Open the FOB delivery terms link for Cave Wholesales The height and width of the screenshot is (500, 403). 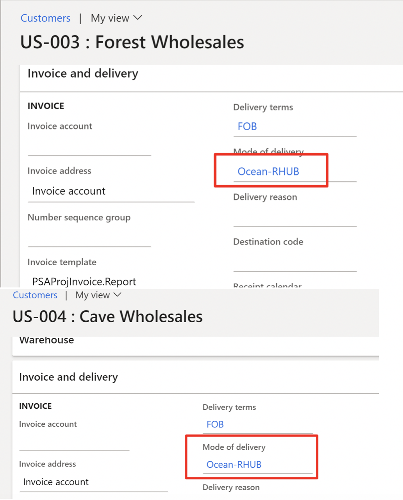tap(215, 424)
